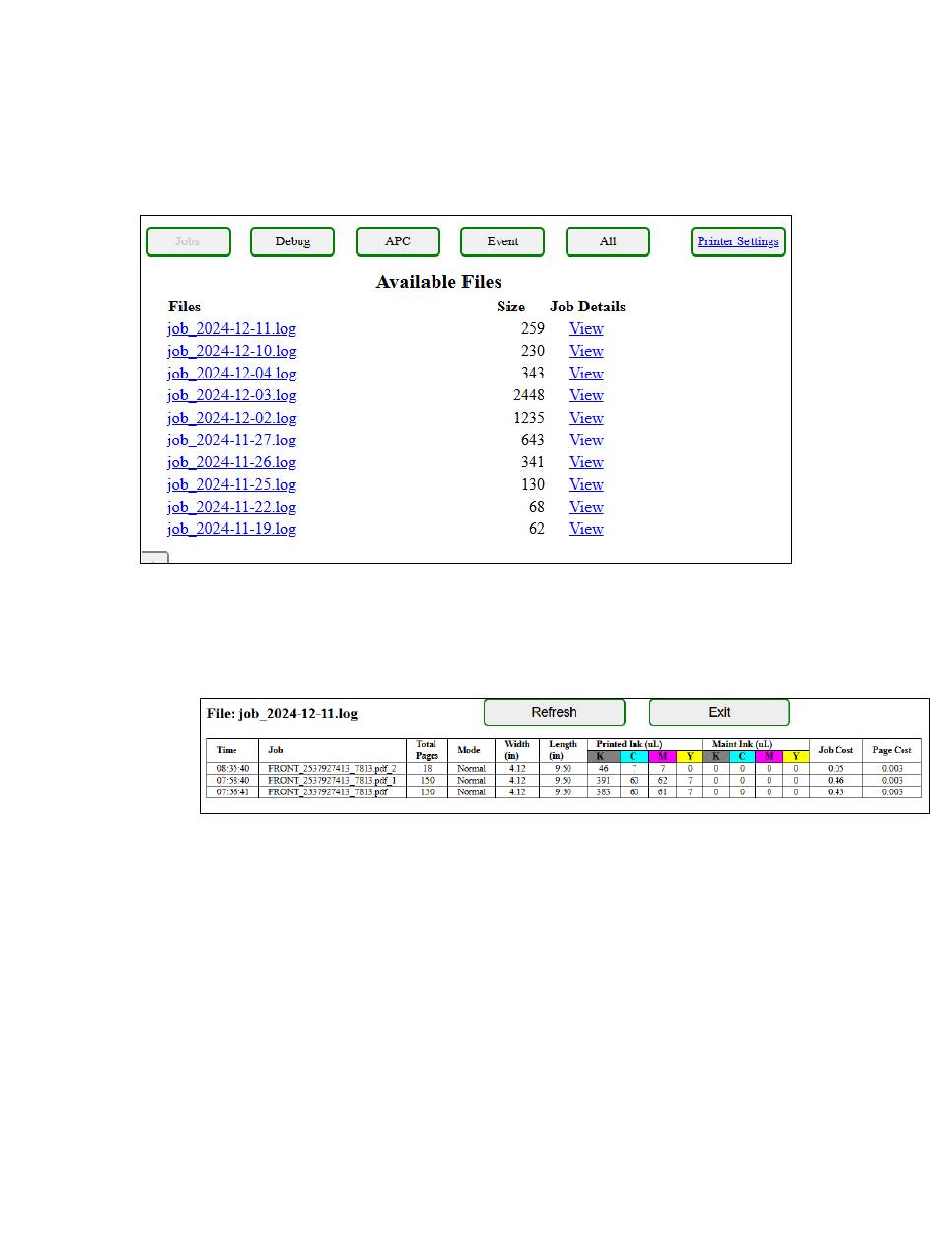Select job cost value 0.46
This screenshot has width=936, height=1236.
coord(836,781)
